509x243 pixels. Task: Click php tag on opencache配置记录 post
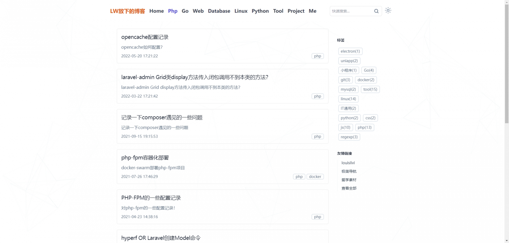click(318, 56)
